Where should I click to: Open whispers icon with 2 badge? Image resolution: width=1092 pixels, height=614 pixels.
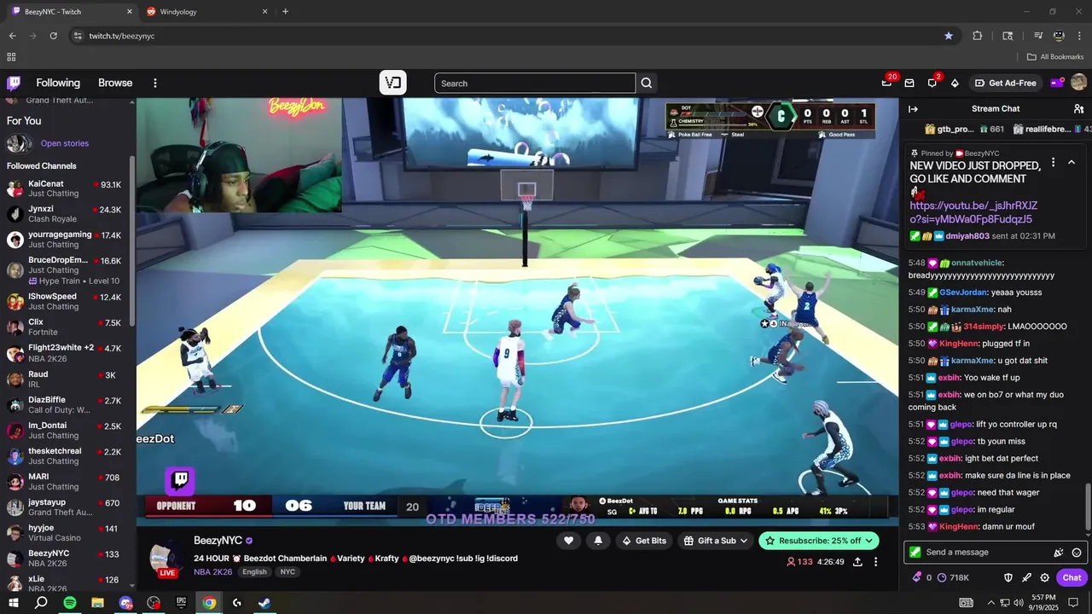(x=932, y=83)
